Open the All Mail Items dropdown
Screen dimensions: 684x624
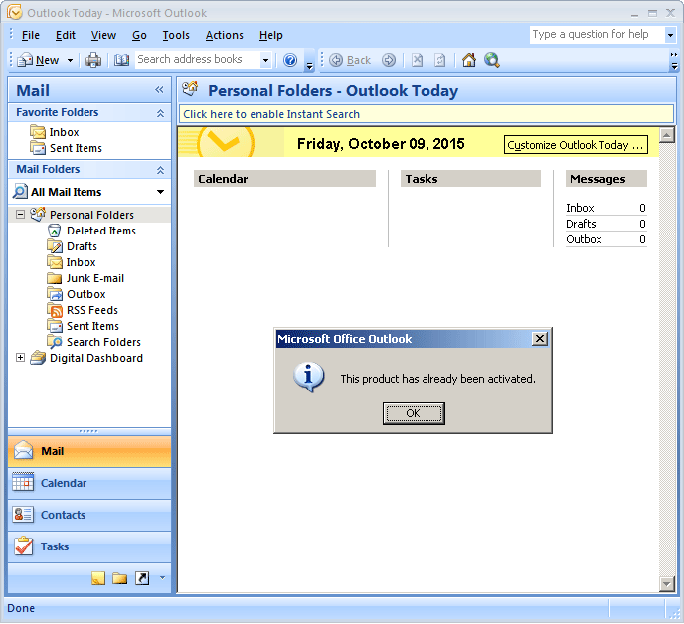click(x=160, y=192)
